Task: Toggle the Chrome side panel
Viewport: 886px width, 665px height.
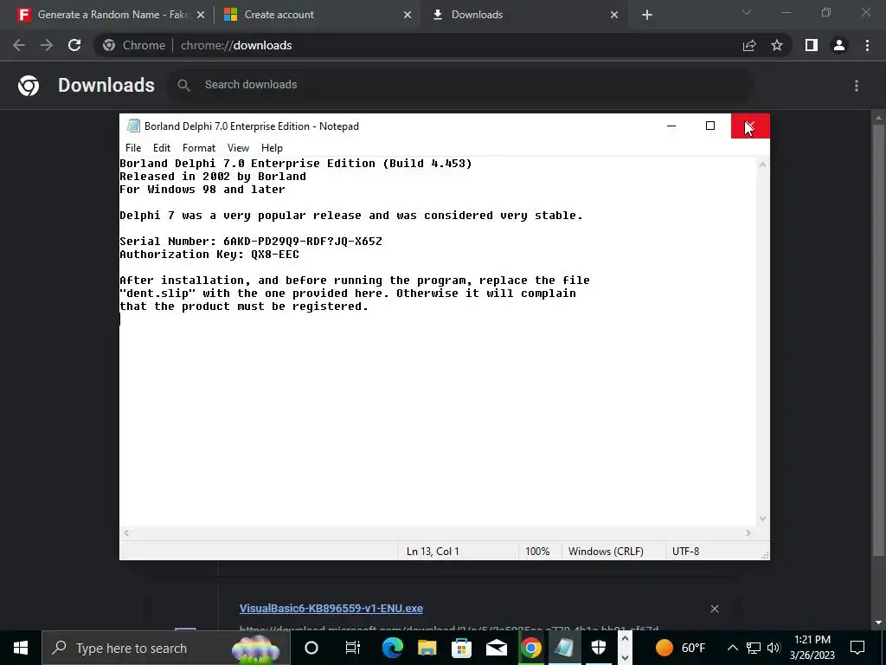Action: pos(812,45)
